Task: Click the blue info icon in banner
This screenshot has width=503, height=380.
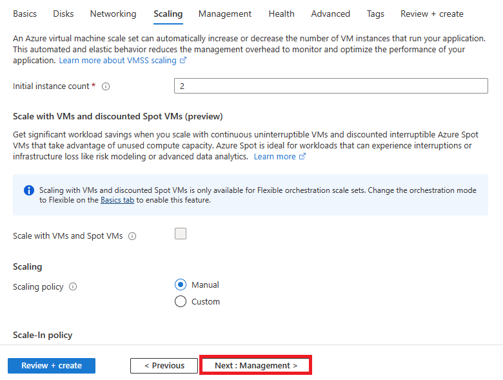Action: pos(29,190)
